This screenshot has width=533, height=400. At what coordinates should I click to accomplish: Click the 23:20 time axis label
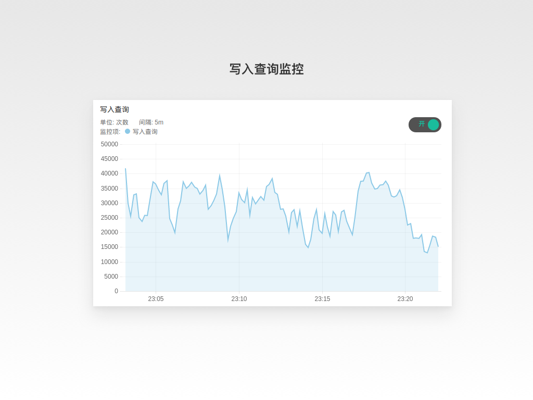[x=405, y=298]
